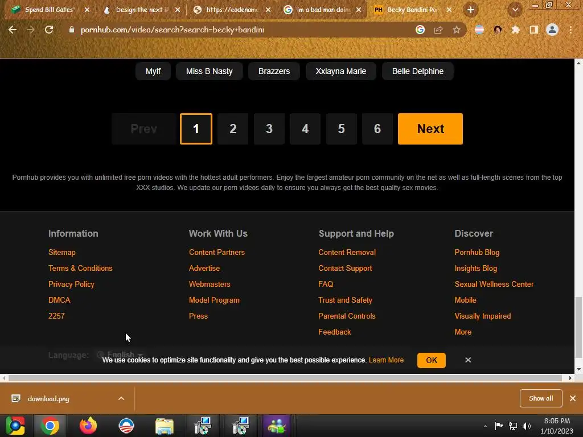Click the vertical page scrollbar thumb
The width and height of the screenshot is (583, 437).
click(x=578, y=327)
